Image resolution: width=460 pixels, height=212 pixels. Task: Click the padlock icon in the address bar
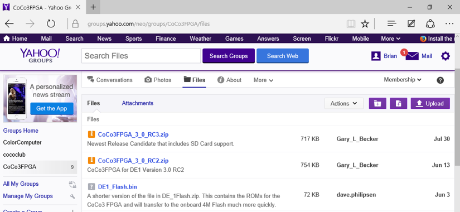(x=75, y=24)
